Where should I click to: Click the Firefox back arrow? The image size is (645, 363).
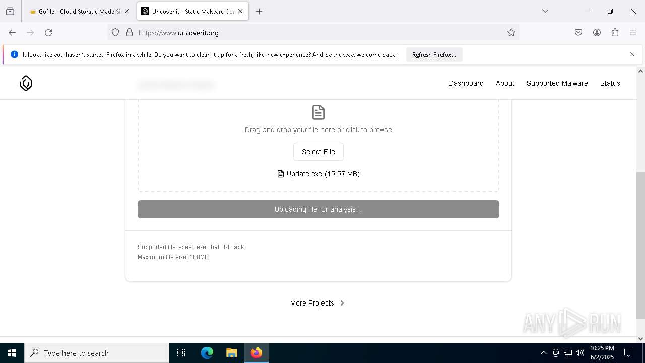coord(12,33)
